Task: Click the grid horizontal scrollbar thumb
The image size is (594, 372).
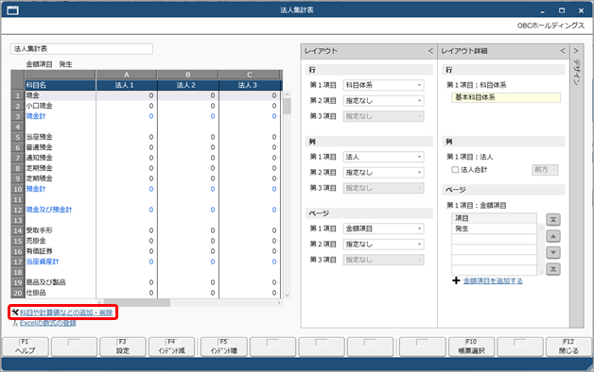Action: [137, 303]
